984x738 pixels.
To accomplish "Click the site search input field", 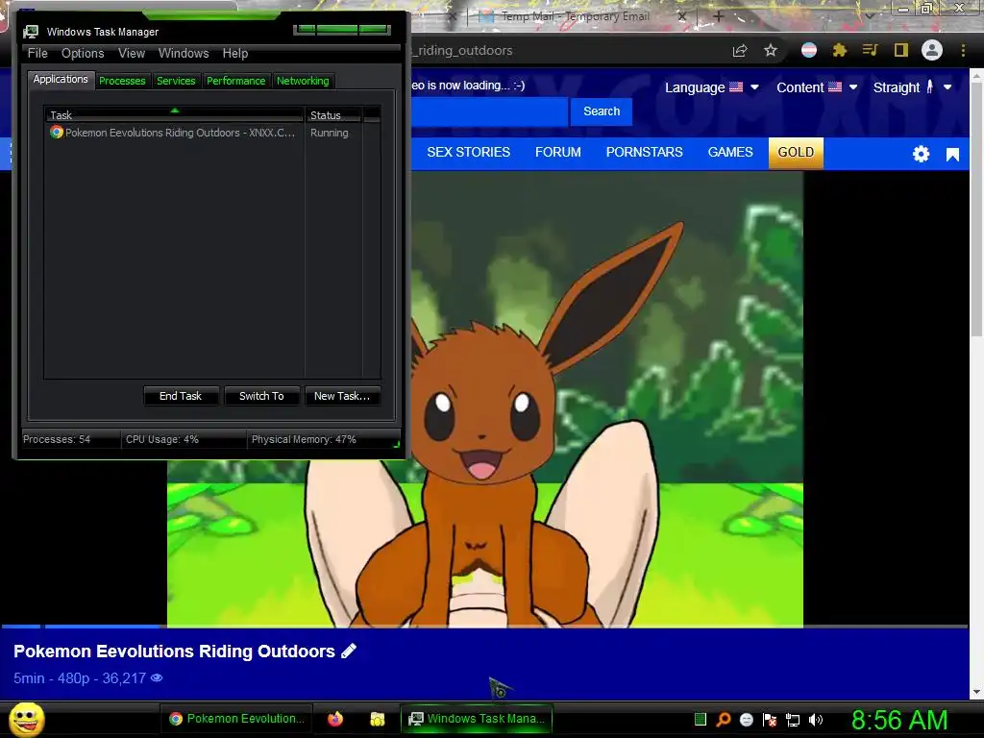I will click(x=489, y=111).
